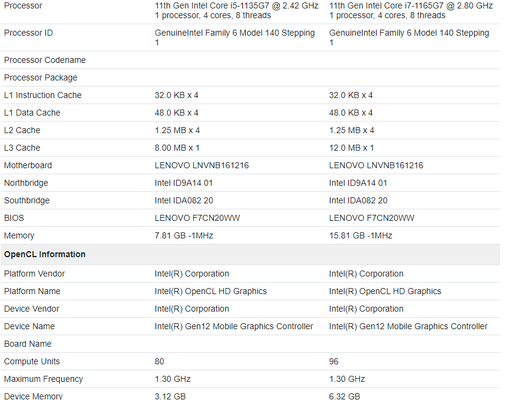Select the 'Processor Codename' label
This screenshot has width=511, height=400.
45,61
